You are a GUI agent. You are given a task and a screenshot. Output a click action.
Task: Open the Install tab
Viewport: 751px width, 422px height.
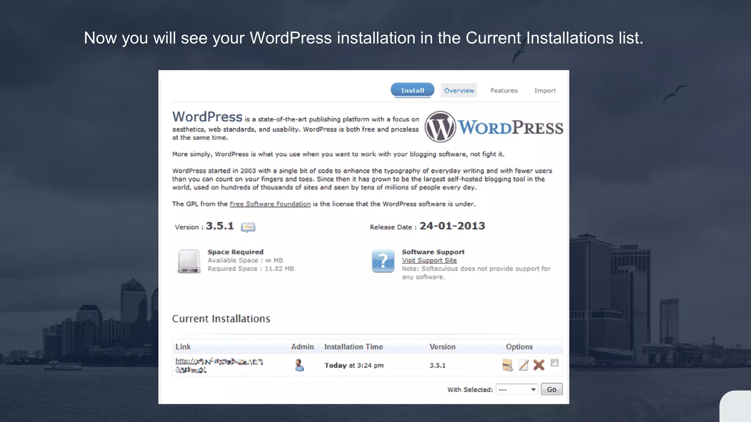412,90
